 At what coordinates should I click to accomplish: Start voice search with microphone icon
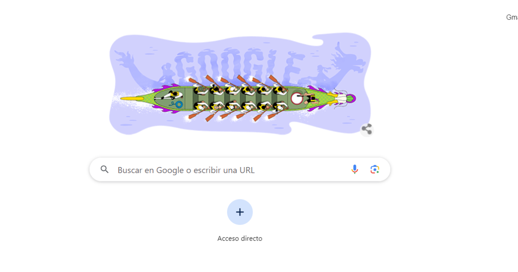click(x=355, y=170)
